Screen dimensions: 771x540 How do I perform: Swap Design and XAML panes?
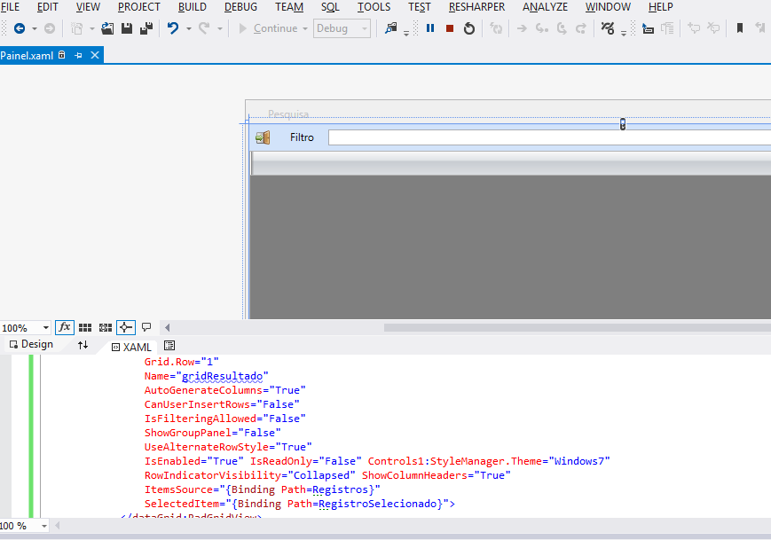point(83,345)
